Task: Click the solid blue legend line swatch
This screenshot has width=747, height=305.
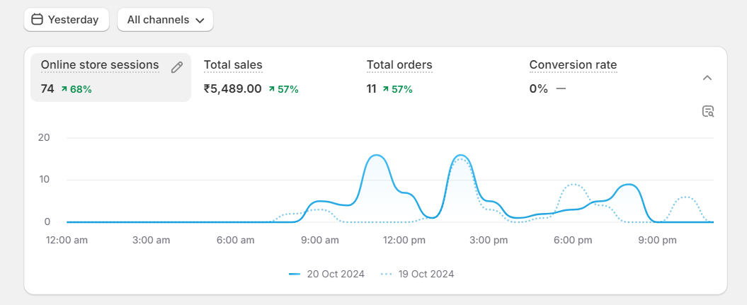Action: 295,274
